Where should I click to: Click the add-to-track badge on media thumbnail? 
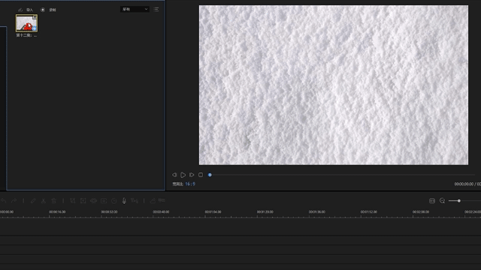34,28
